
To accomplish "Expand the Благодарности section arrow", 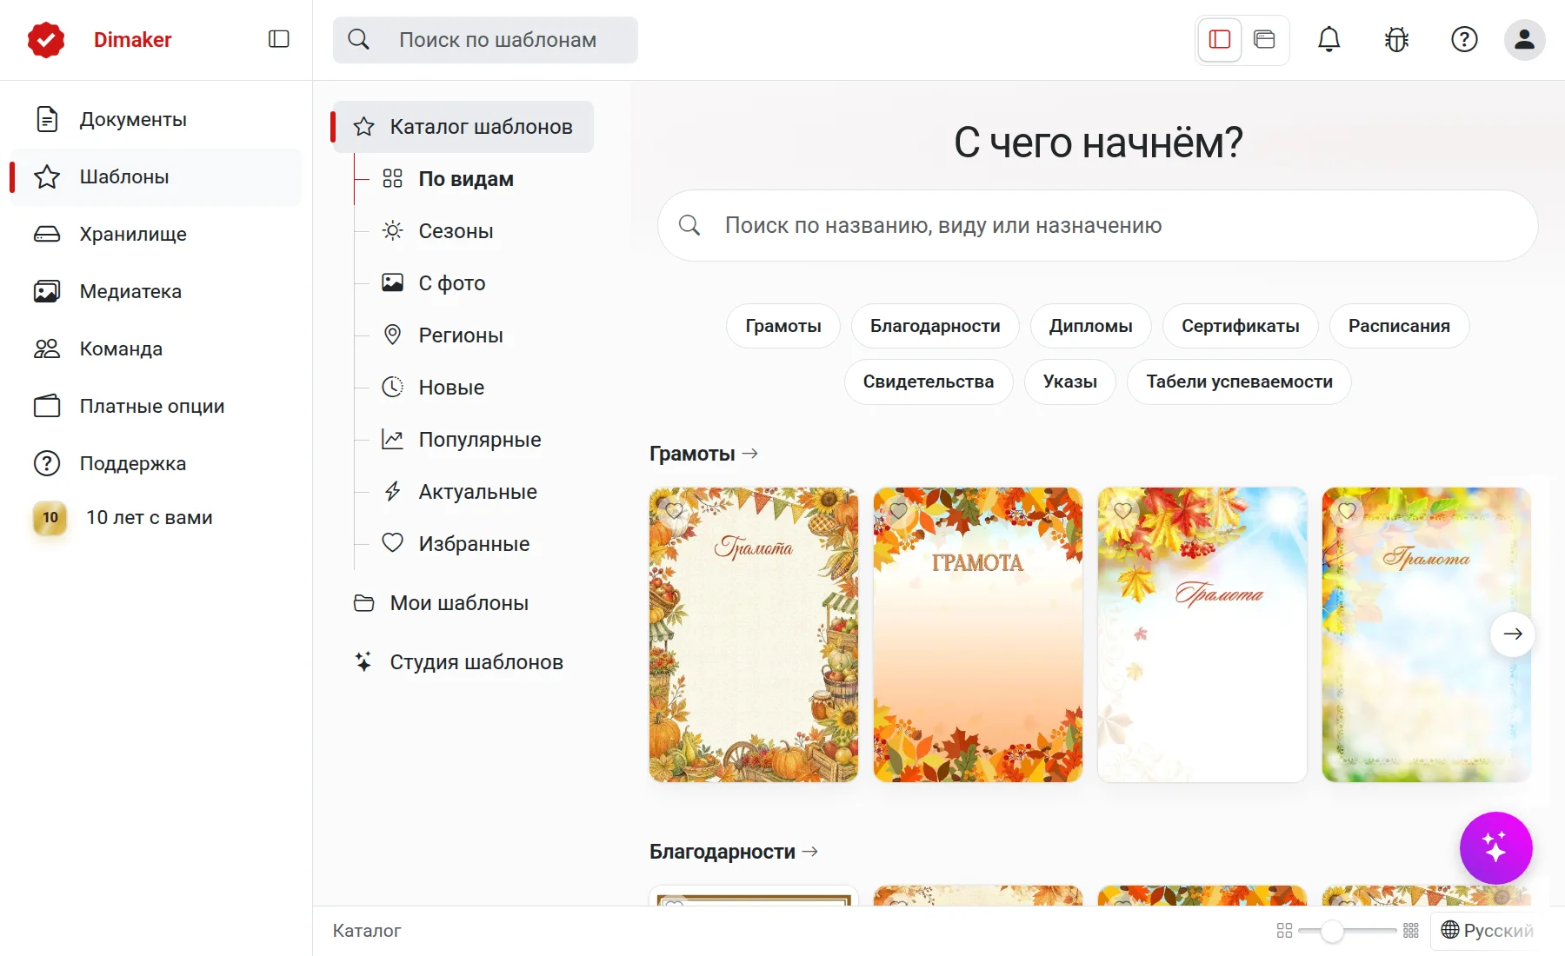I will pos(810,852).
